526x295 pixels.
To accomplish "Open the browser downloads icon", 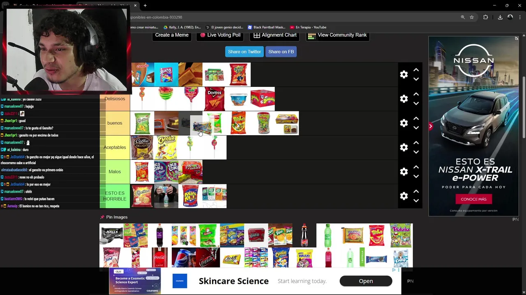I will click(500, 17).
